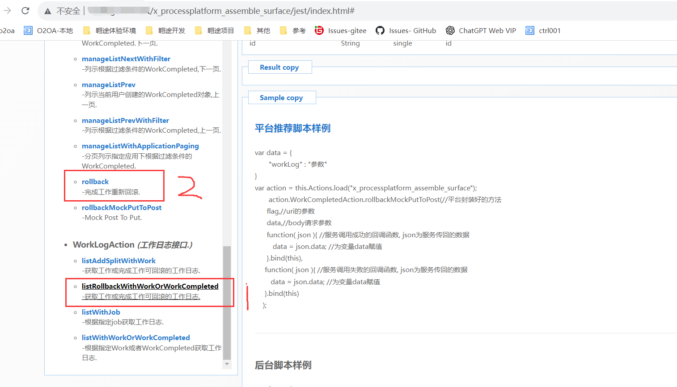
Task: Open the 翱途项目 bookmark folder icon
Action: [199, 30]
